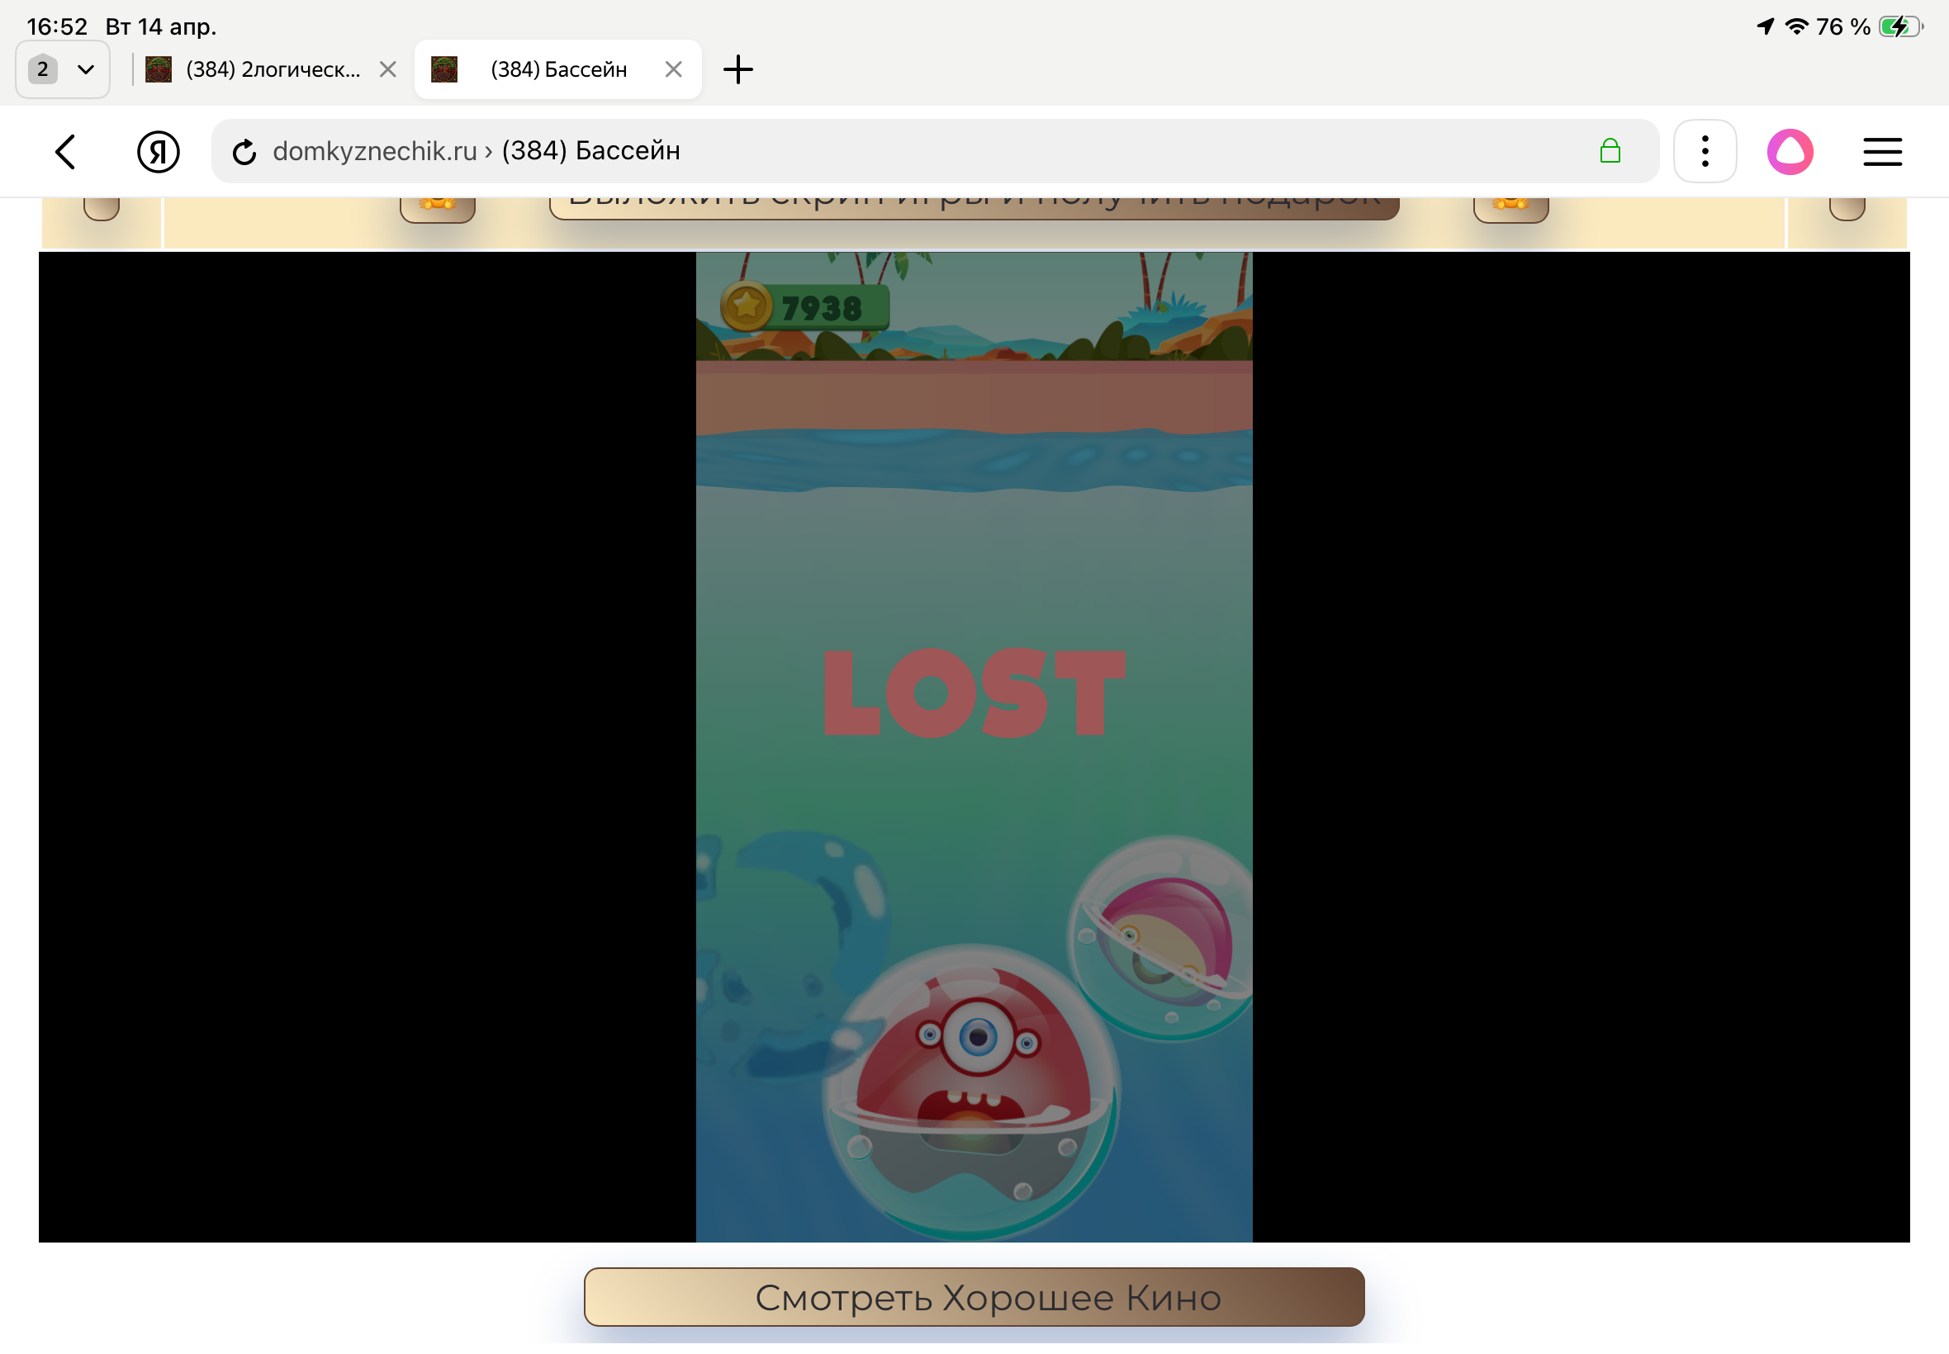Open the three-dot page options menu
Viewport: 1949px width, 1354px height.
[x=1704, y=152]
